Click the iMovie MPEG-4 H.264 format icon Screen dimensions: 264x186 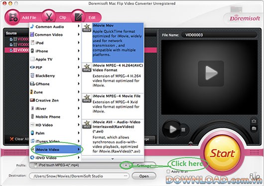87,68
